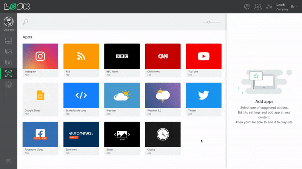Click the user avatar picture

point(9,21)
